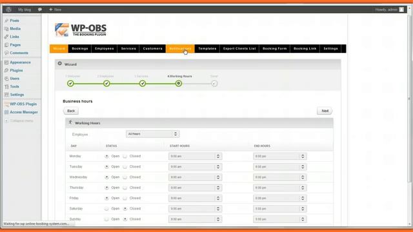Click the Wizard tab
Image resolution: width=413 pixels, height=232 pixels.
tap(59, 49)
